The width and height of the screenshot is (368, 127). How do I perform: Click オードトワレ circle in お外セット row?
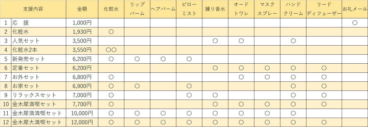coord(241,77)
